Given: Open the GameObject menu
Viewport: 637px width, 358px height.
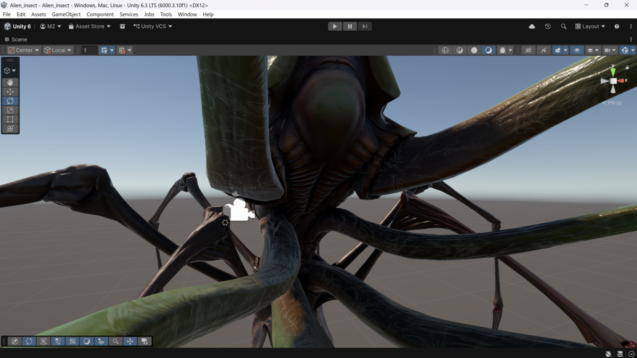Looking at the screenshot, I should pos(66,14).
